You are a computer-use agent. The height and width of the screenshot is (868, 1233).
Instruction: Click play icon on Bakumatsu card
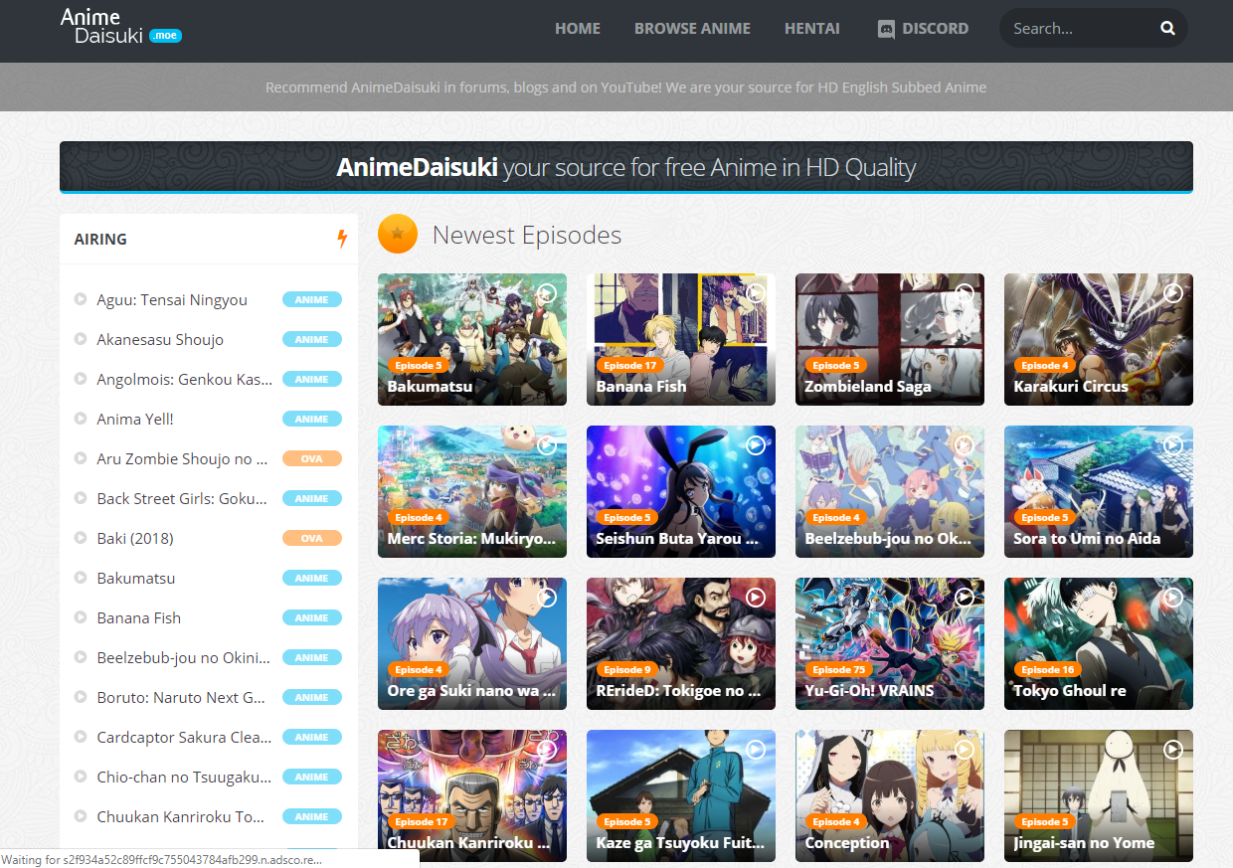[547, 293]
